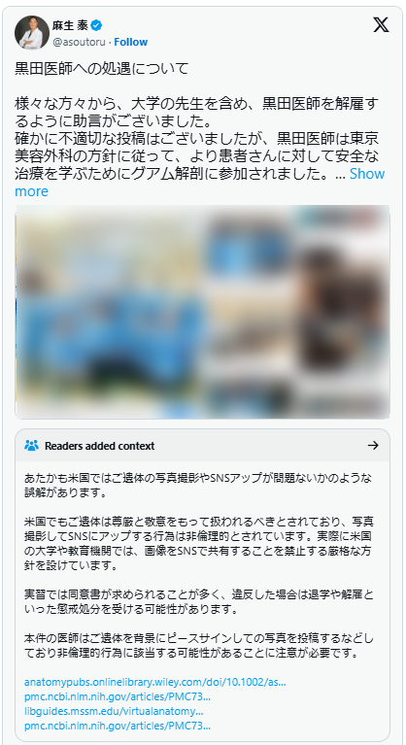Open the pmc.ncbi.nlm.nih.gov link above the libguides link
Screen dimensions: 406x745
coord(118,697)
